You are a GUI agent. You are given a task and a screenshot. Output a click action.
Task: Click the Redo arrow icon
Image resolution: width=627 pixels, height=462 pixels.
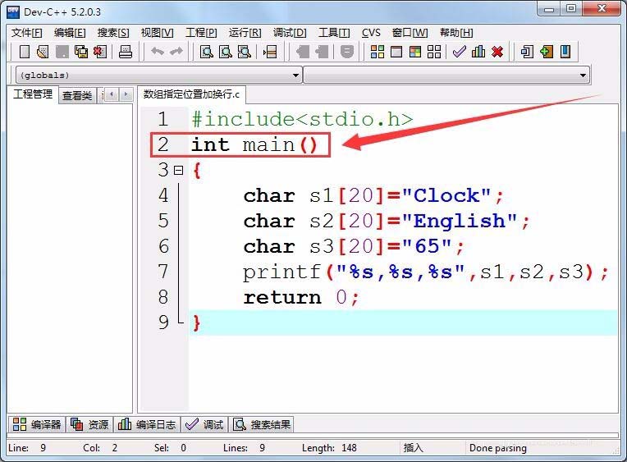(176, 52)
